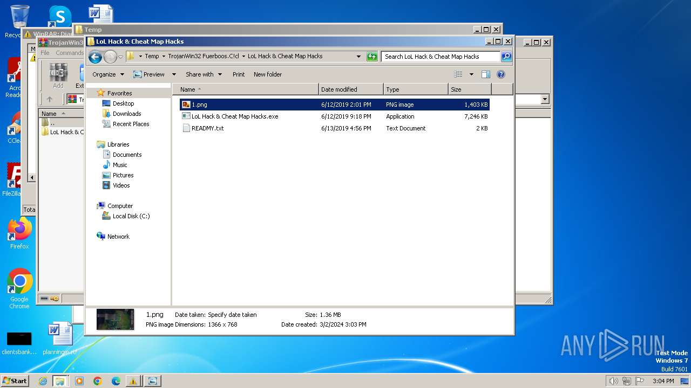Open Favorites in navigation pane
The image size is (691, 388).
pos(119,93)
